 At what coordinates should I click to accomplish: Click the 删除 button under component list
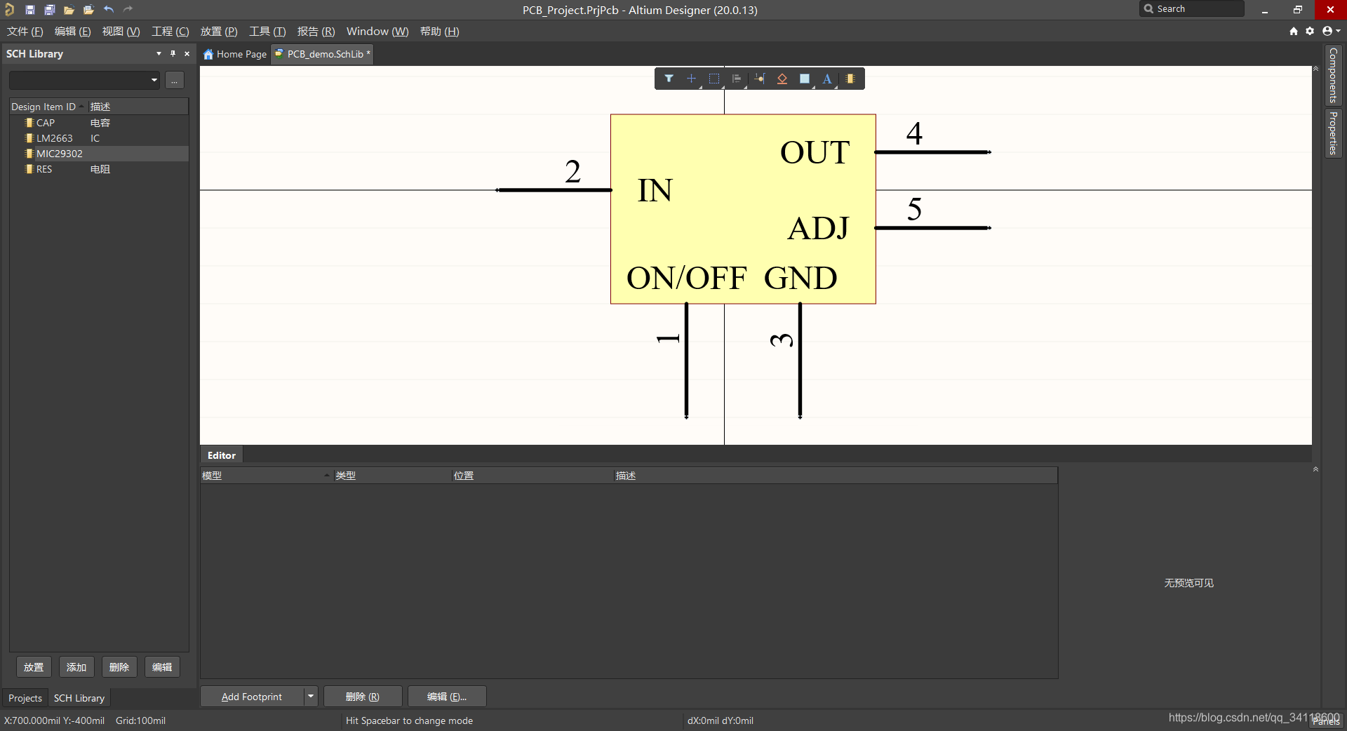pos(119,667)
